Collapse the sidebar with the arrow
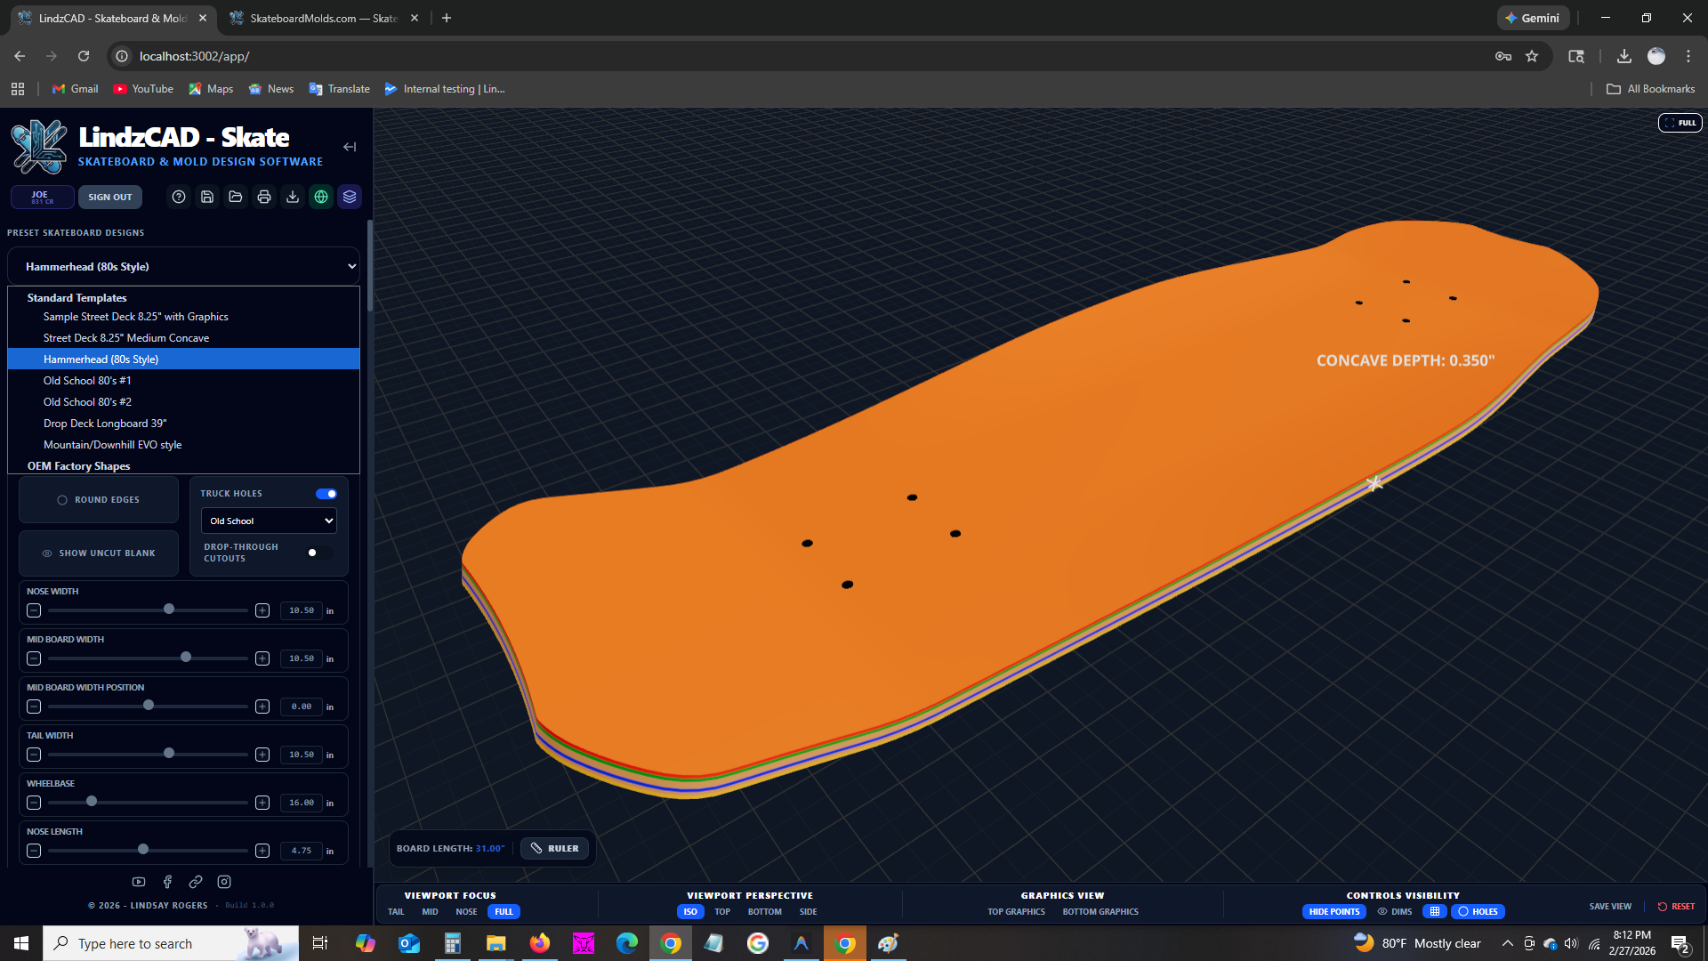This screenshot has width=1708, height=961. 349,147
